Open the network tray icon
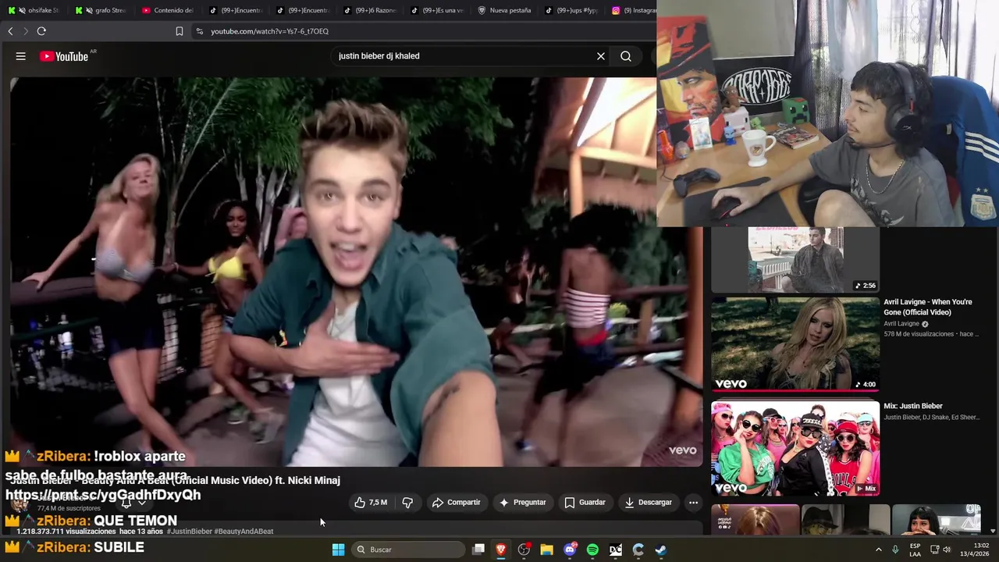 coord(935,550)
